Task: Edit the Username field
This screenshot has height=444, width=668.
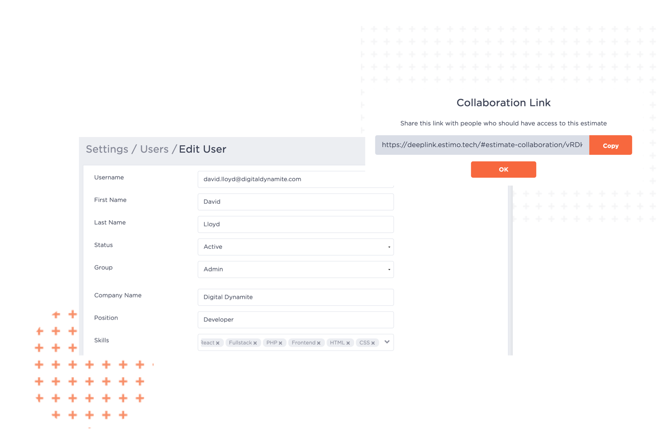Action: (296, 179)
